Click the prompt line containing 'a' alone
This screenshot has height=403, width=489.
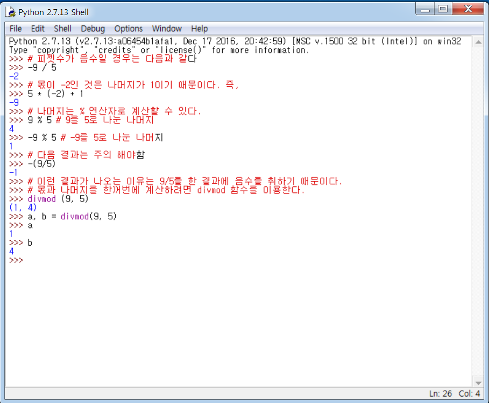[20, 225]
